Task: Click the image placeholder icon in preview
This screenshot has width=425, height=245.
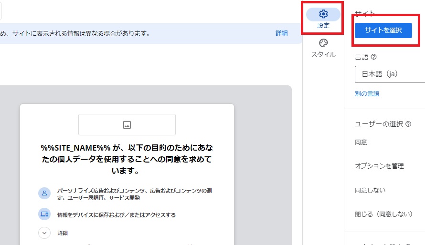Action: click(127, 125)
